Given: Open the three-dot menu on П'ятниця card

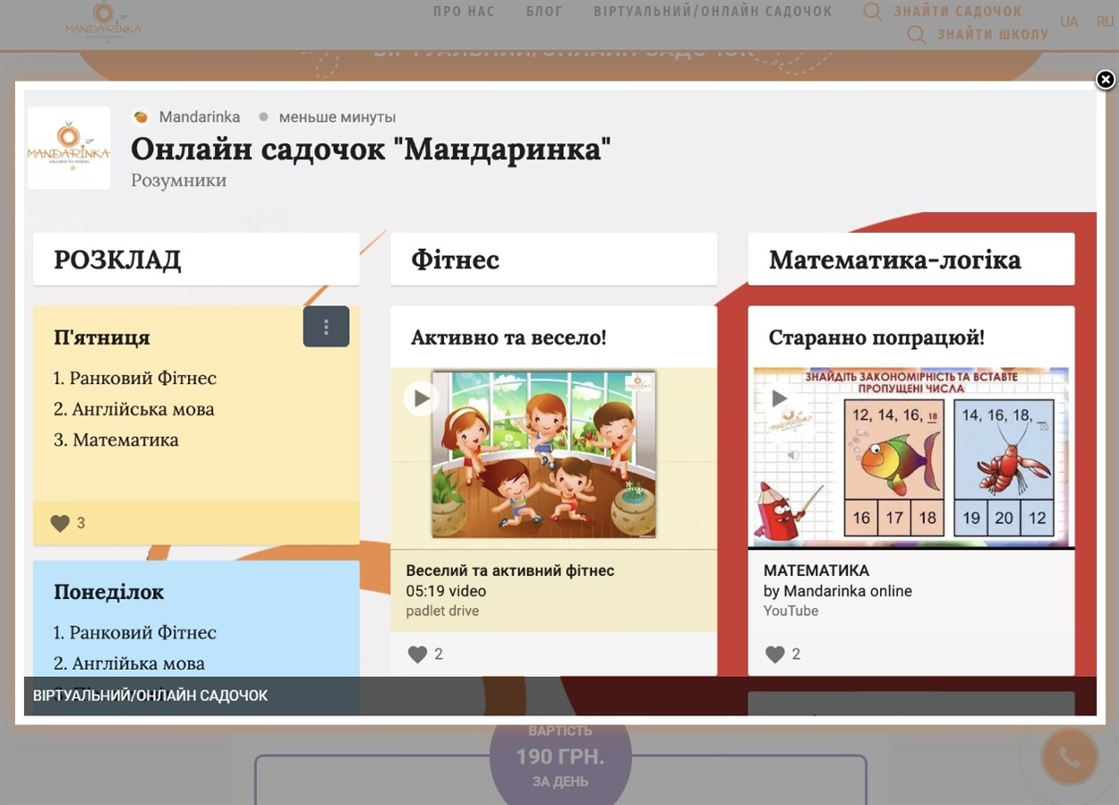Looking at the screenshot, I should pos(326,327).
